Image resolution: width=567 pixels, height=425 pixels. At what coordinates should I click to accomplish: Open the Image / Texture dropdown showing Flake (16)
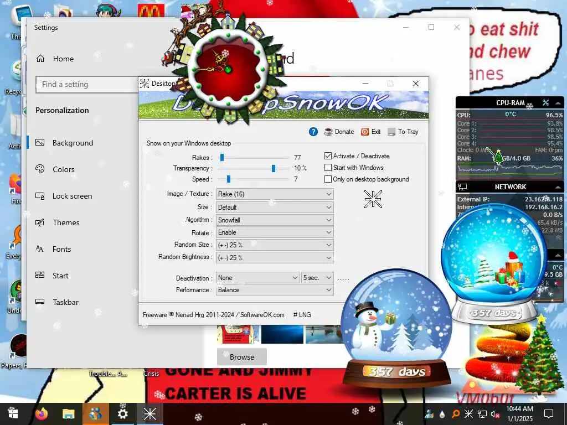(x=275, y=194)
